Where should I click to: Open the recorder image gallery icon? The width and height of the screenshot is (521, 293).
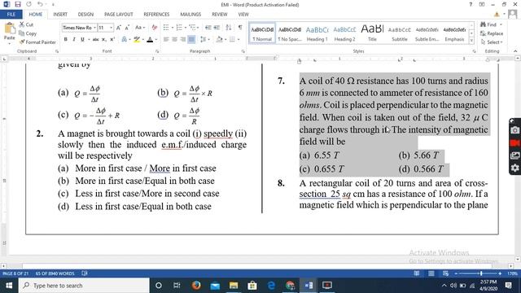click(x=514, y=155)
